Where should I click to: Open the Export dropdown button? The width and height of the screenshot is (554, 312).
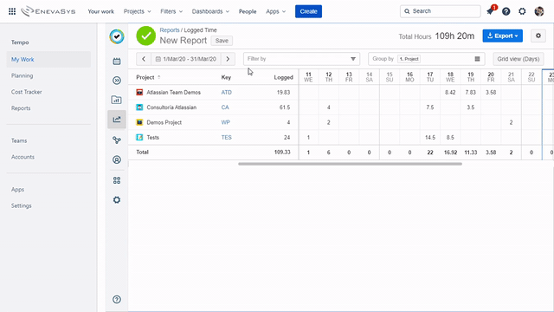pyautogui.click(x=502, y=36)
